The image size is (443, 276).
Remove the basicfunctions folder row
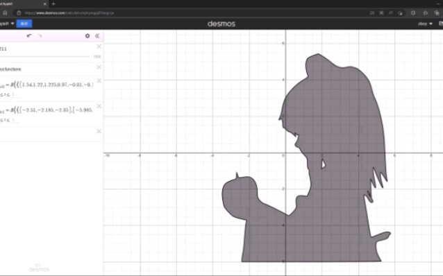(x=99, y=67)
